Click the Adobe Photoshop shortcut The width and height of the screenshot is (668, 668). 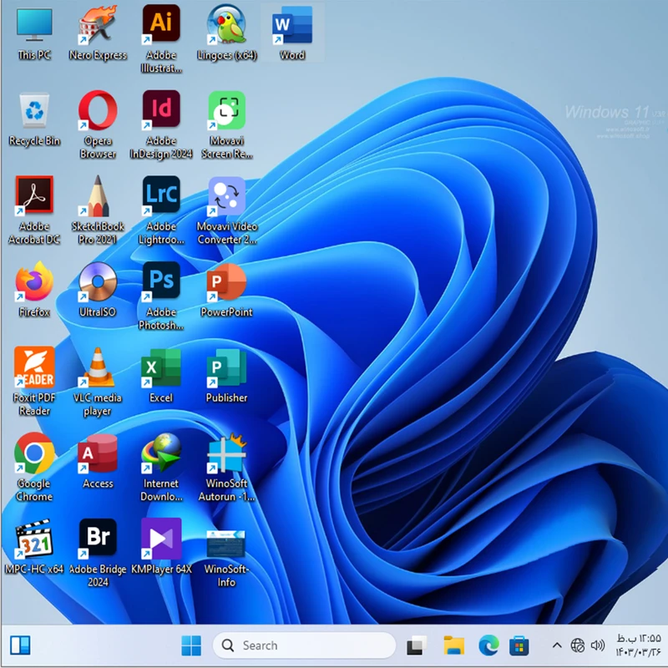(161, 282)
